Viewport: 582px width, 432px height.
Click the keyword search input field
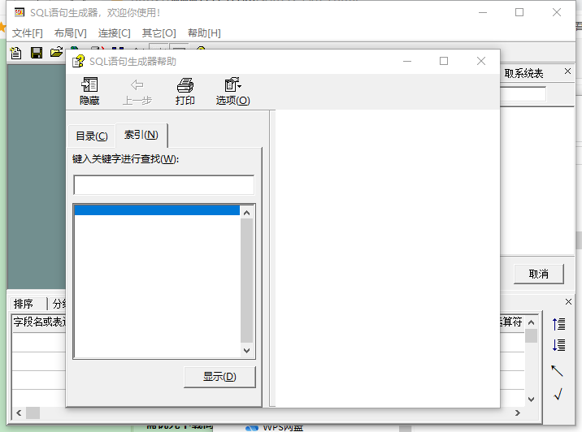click(163, 185)
